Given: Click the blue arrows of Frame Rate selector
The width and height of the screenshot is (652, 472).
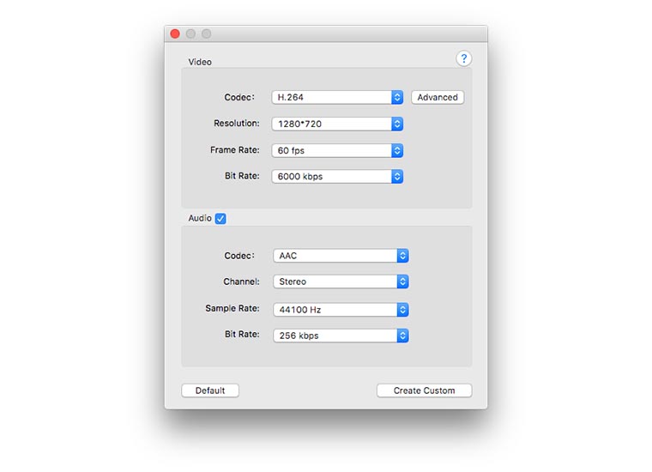Looking at the screenshot, I should coord(397,151).
